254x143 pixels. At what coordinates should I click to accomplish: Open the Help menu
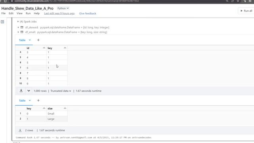pos(37,14)
